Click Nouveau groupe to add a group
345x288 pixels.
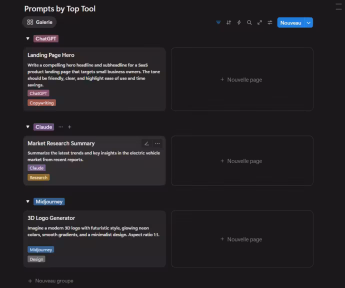tap(50, 281)
